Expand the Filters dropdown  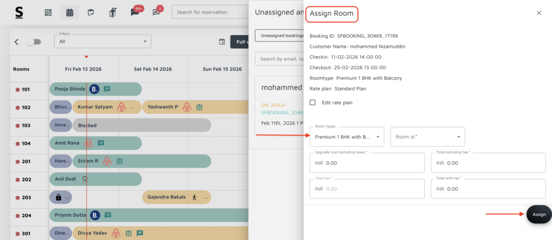pos(102,42)
